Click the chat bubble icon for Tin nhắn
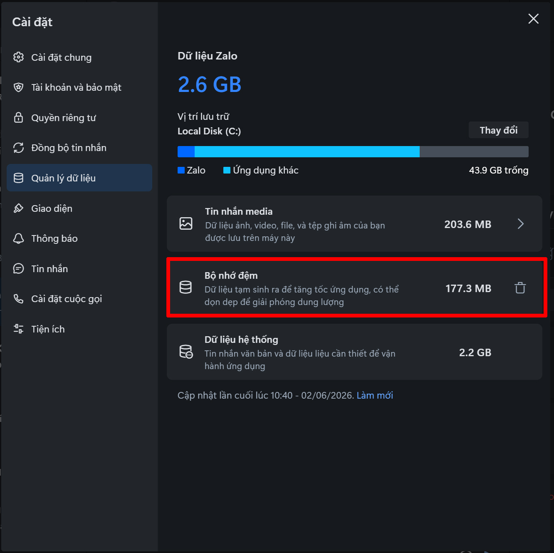The height and width of the screenshot is (553, 554). (x=18, y=268)
